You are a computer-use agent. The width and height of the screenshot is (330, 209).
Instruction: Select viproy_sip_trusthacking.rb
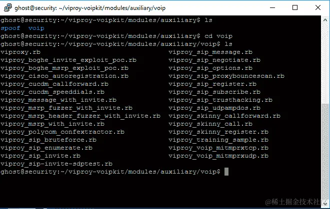coord(220,100)
